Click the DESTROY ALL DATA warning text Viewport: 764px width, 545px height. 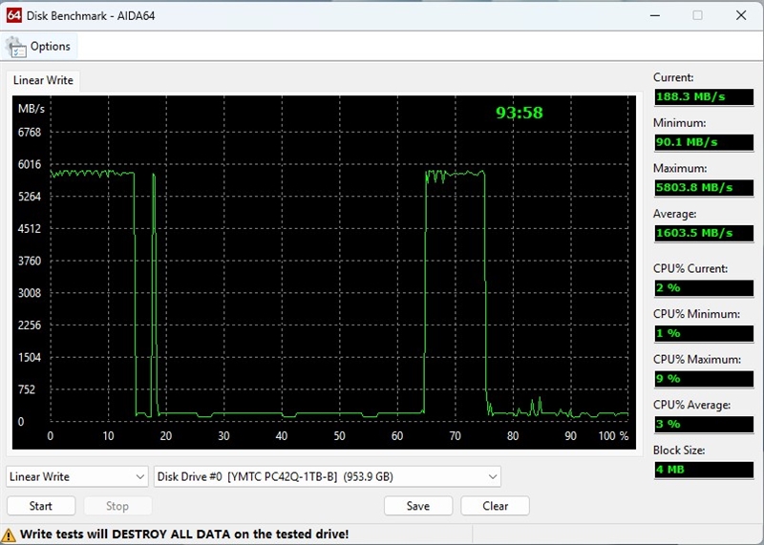[x=184, y=535]
